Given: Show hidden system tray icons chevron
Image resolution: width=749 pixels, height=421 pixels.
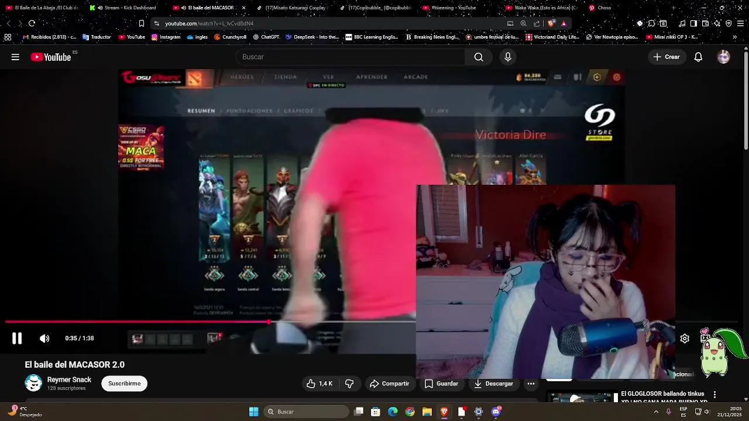Looking at the screenshot, I should [656, 412].
